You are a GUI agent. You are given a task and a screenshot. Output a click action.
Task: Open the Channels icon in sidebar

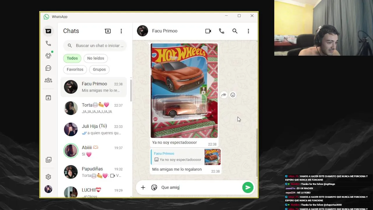coord(48,68)
